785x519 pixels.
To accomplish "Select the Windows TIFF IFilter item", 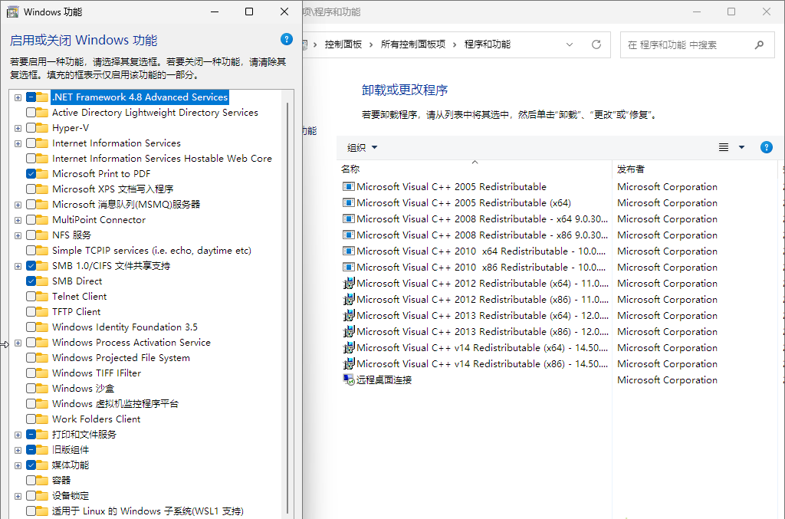I will pos(97,373).
